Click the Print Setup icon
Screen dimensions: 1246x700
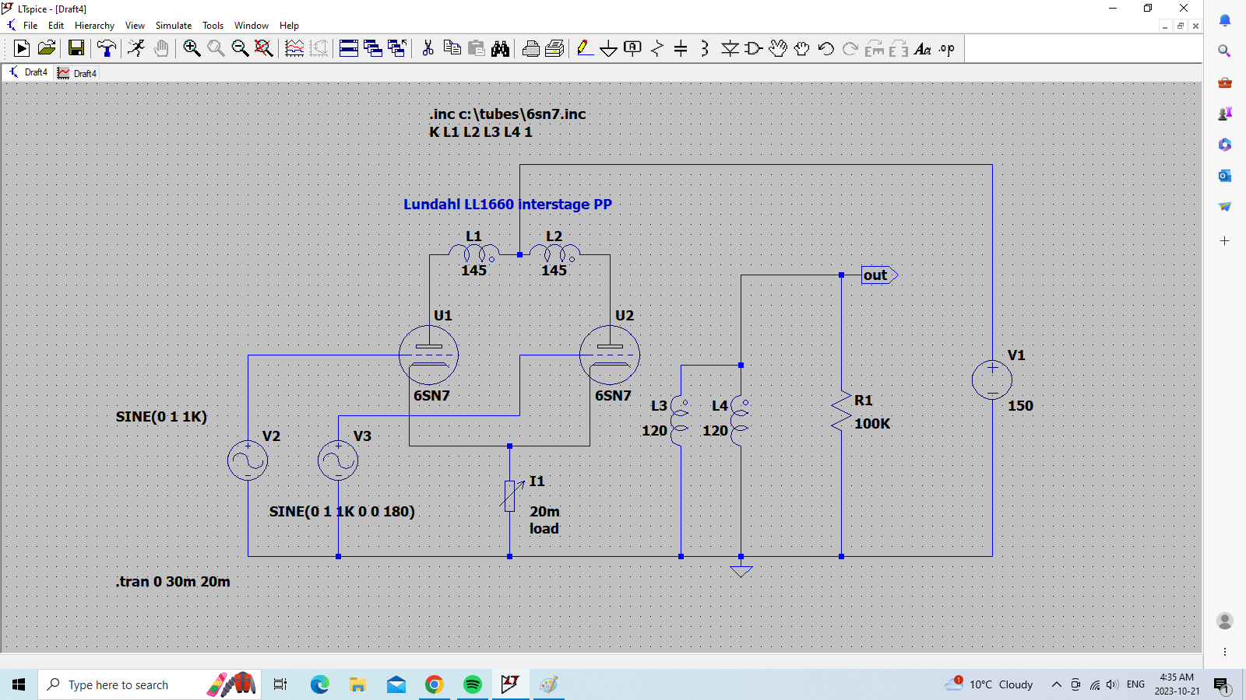coord(555,48)
